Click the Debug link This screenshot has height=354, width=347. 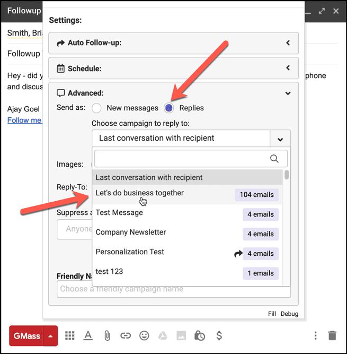(289, 314)
